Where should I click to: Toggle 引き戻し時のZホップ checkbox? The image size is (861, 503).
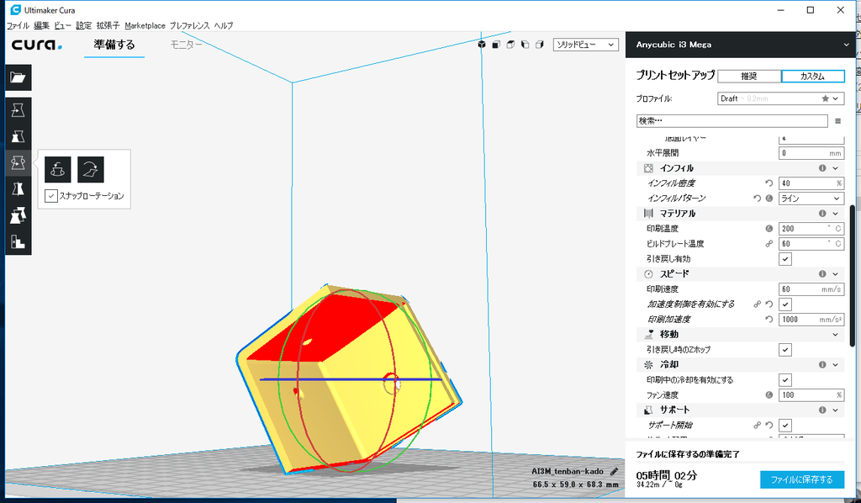(x=785, y=349)
